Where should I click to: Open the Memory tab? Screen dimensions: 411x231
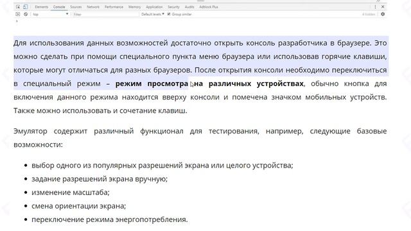[x=134, y=7]
